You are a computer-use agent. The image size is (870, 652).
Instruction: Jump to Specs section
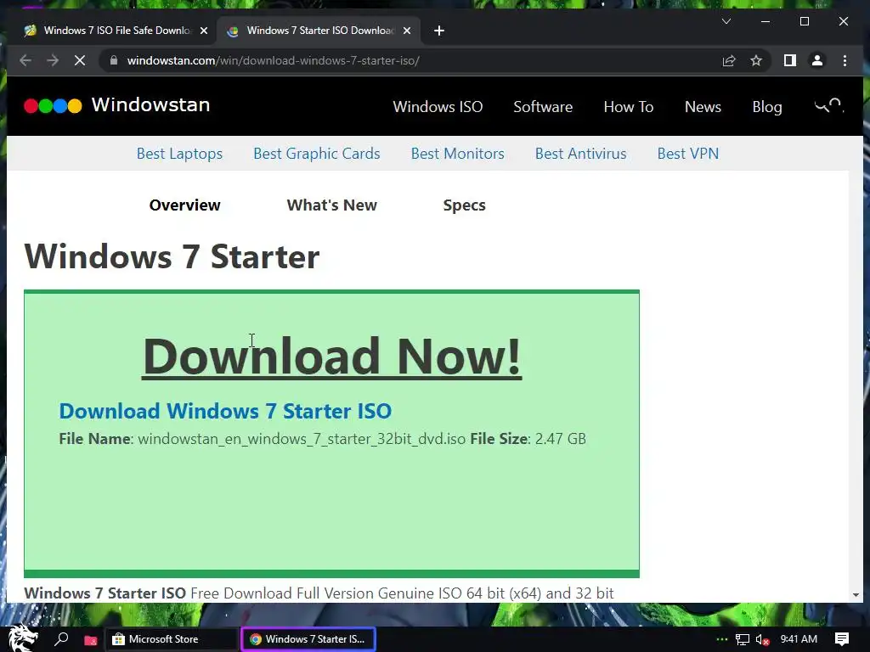click(464, 205)
